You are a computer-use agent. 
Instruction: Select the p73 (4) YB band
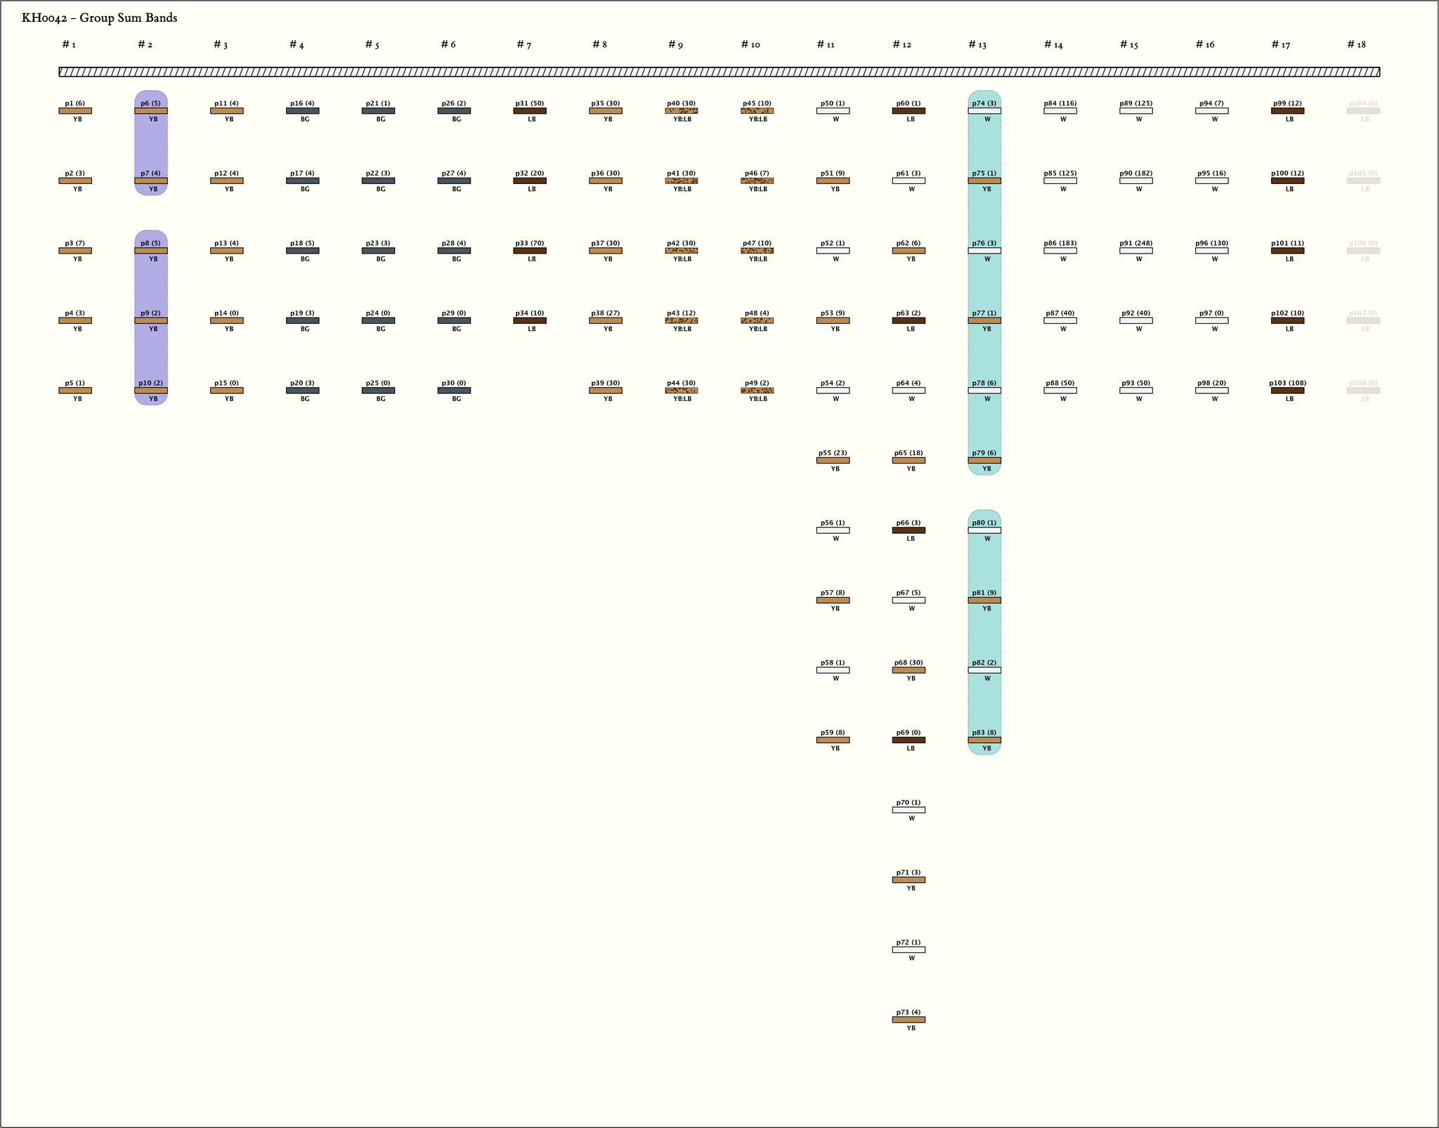[909, 1020]
